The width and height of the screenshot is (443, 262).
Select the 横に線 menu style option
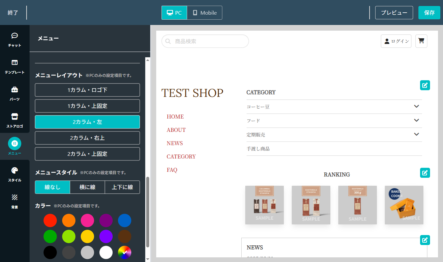pyautogui.click(x=87, y=187)
